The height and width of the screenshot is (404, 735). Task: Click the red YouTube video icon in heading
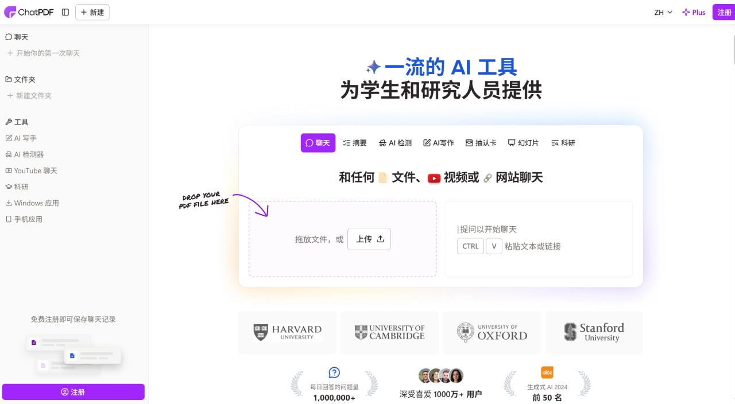(x=434, y=178)
